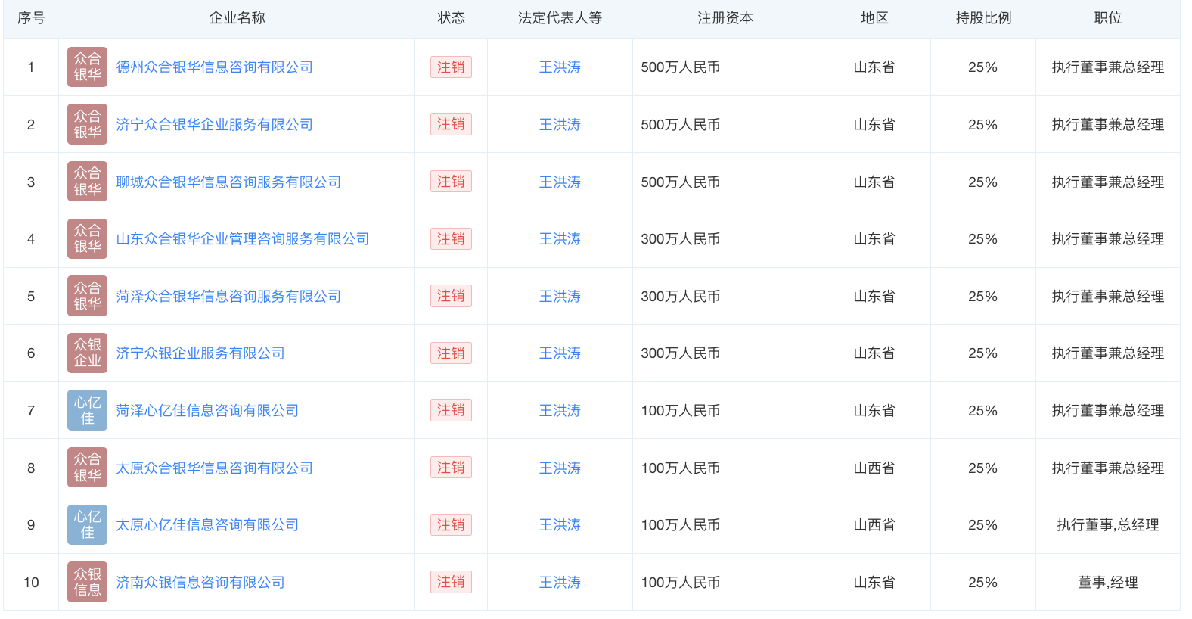The height and width of the screenshot is (619, 1192).
Task: Click the blue 心亿佳 logo beside 太原心亿佳信息咨询有限公司
Action: 87,525
